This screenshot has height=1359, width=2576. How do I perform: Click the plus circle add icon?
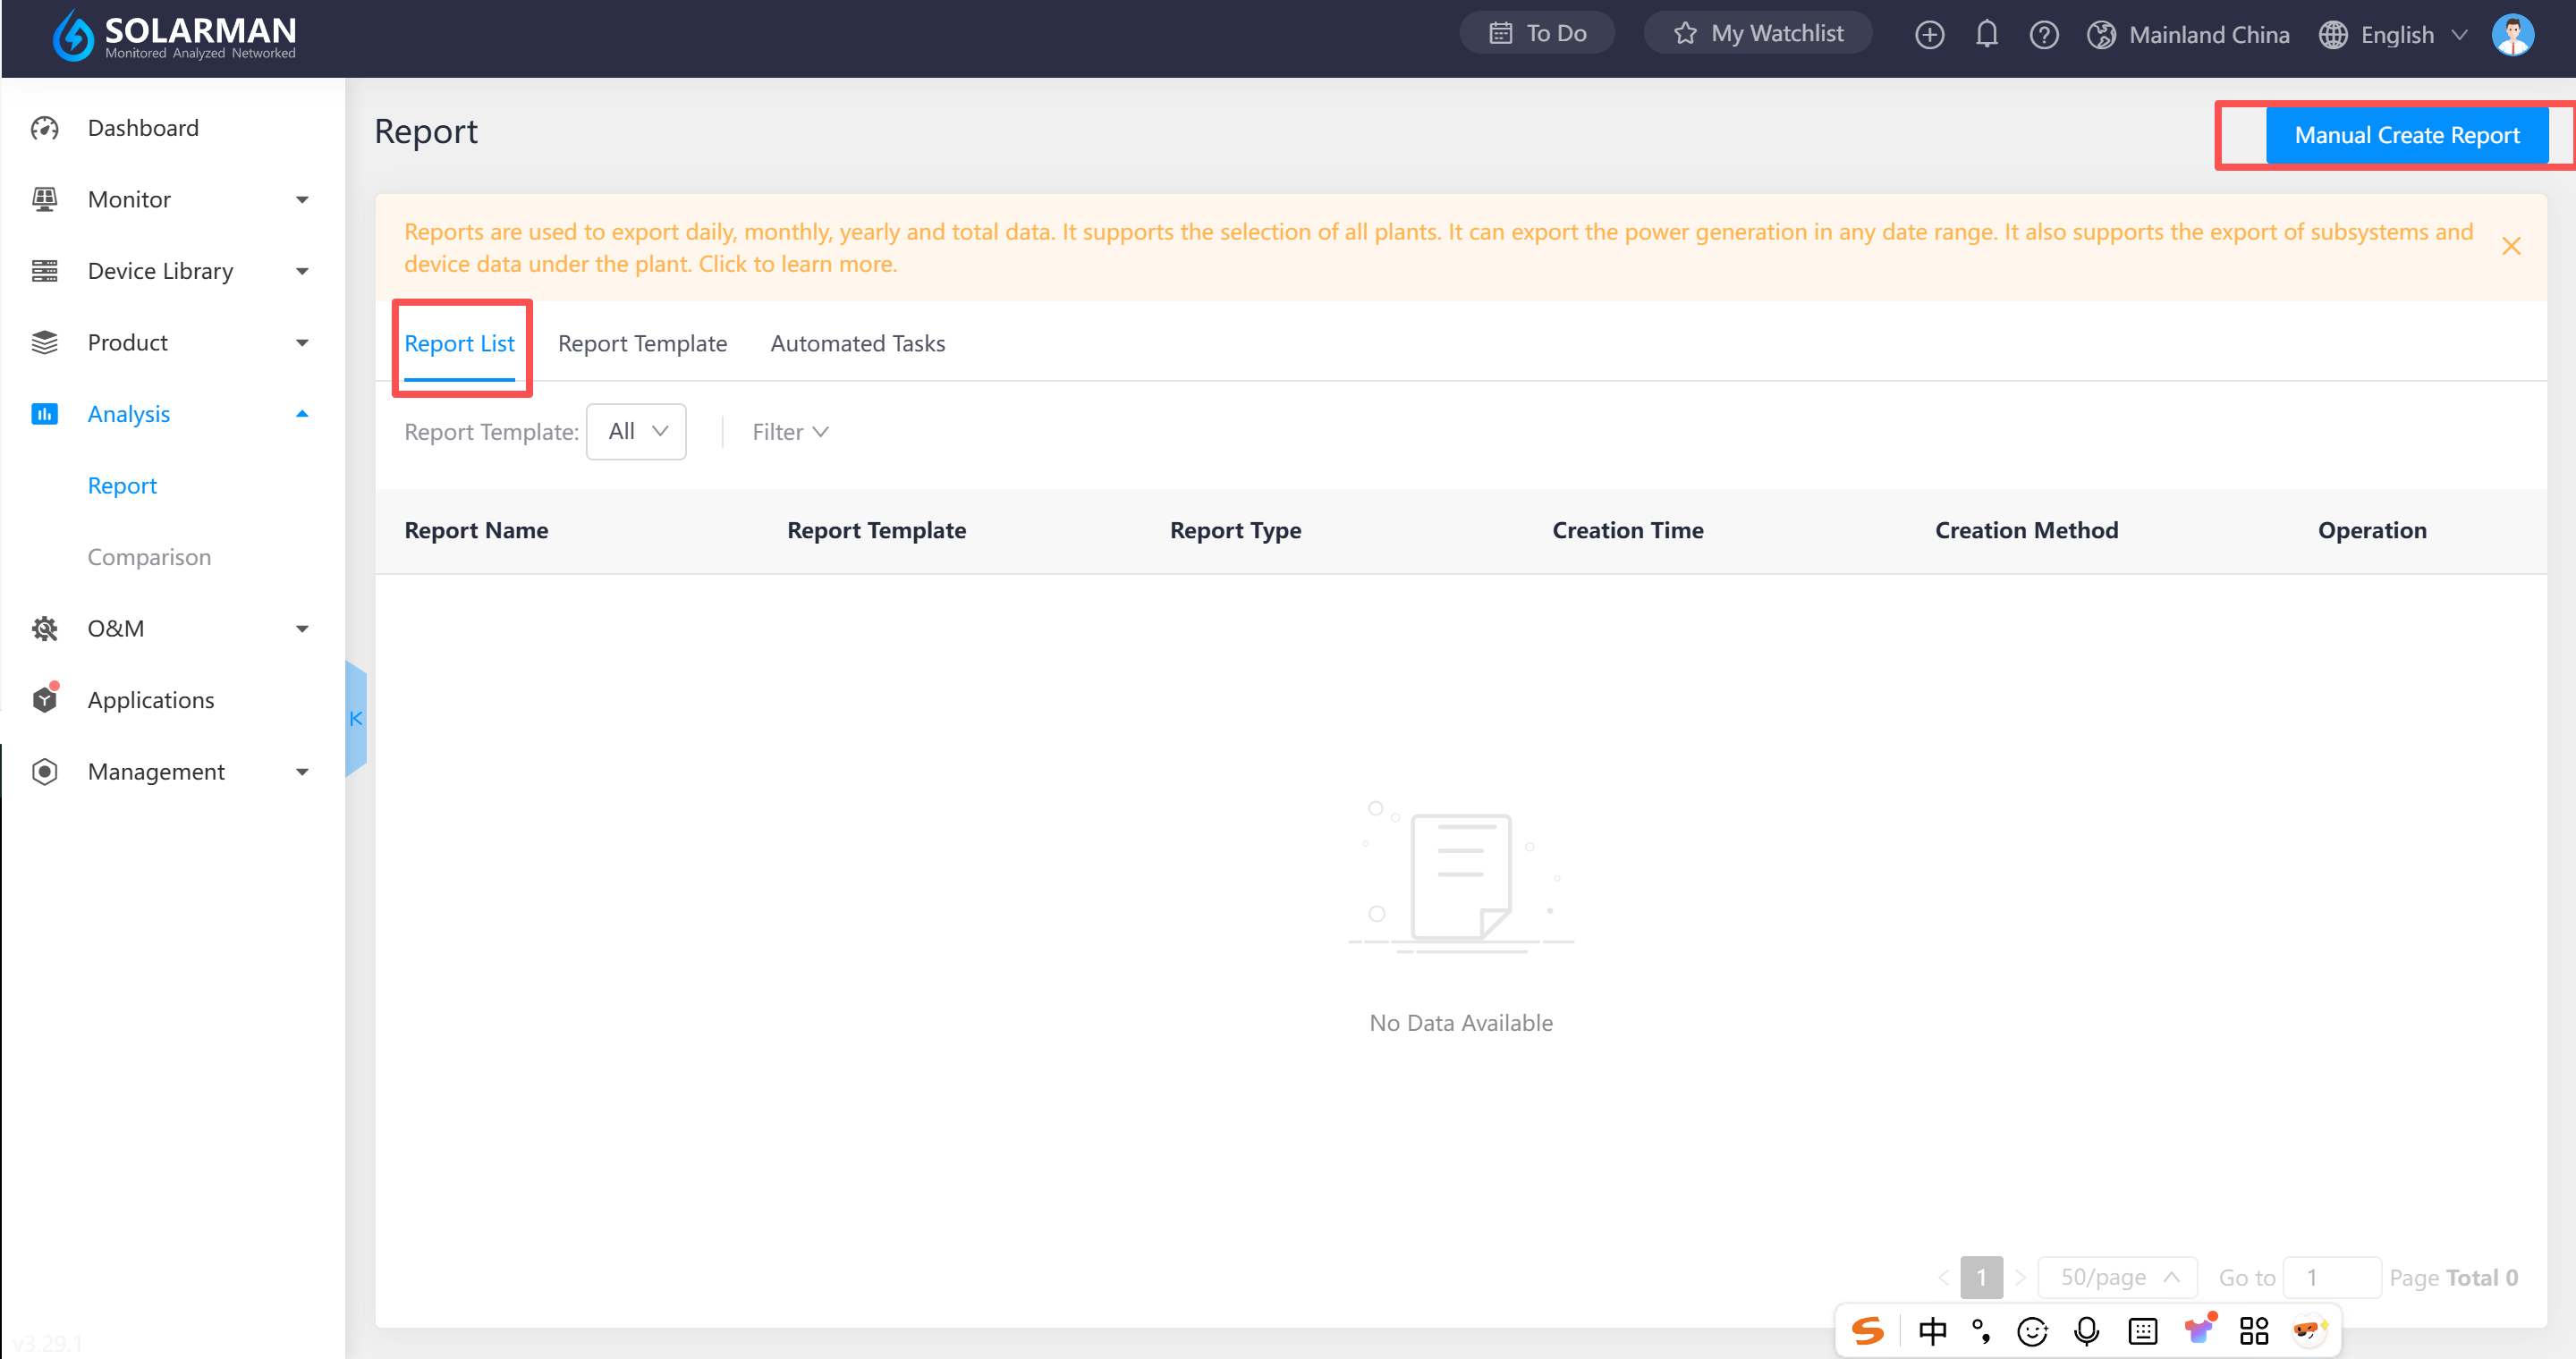[1928, 34]
